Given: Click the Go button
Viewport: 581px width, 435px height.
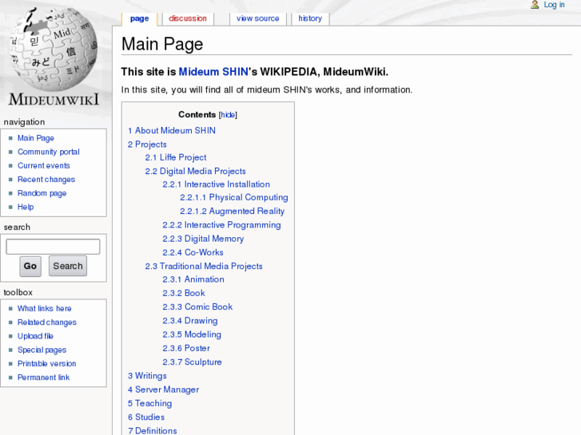Looking at the screenshot, I should click(x=30, y=266).
